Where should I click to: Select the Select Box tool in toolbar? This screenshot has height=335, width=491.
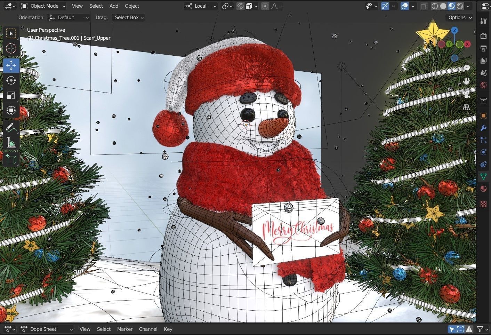pos(11,34)
